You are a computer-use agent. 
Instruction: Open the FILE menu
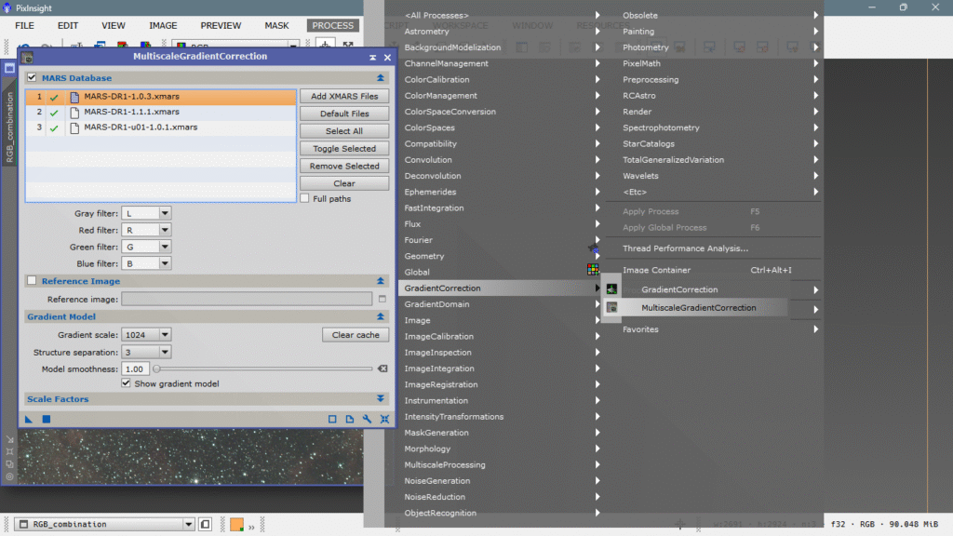point(24,25)
